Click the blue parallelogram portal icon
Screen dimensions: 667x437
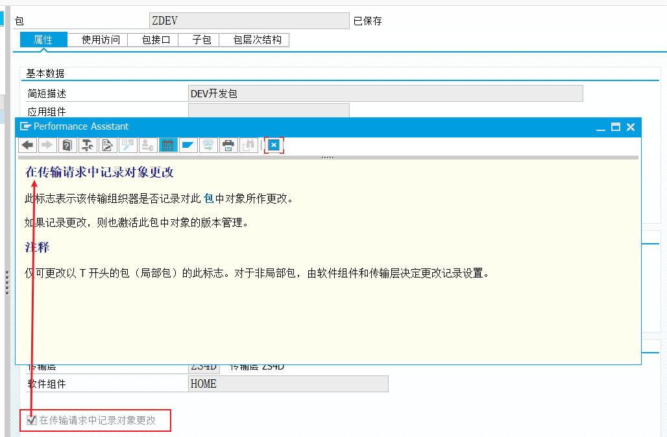tap(188, 145)
